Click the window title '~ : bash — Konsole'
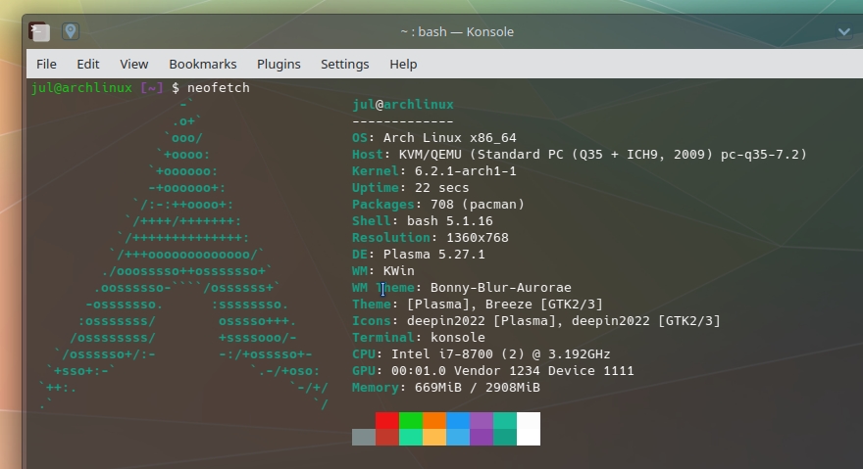 (456, 31)
